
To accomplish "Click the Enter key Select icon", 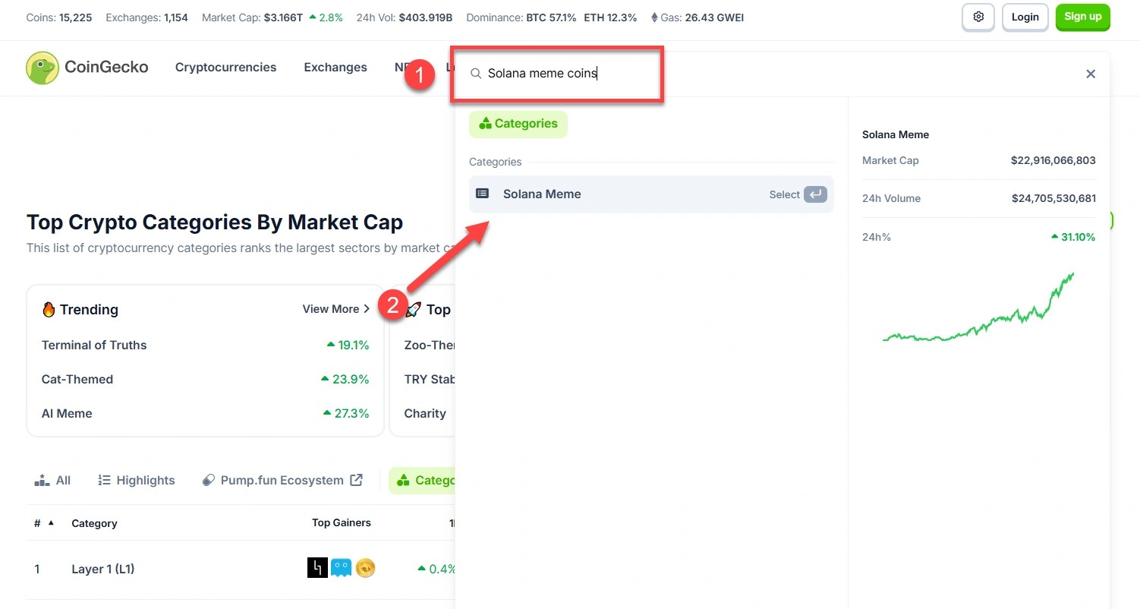I will 815,194.
